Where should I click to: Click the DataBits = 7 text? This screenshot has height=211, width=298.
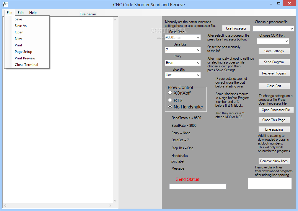coord(180,140)
